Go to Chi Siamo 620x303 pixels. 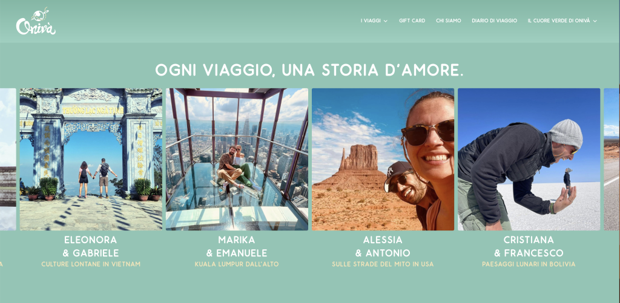(x=449, y=21)
